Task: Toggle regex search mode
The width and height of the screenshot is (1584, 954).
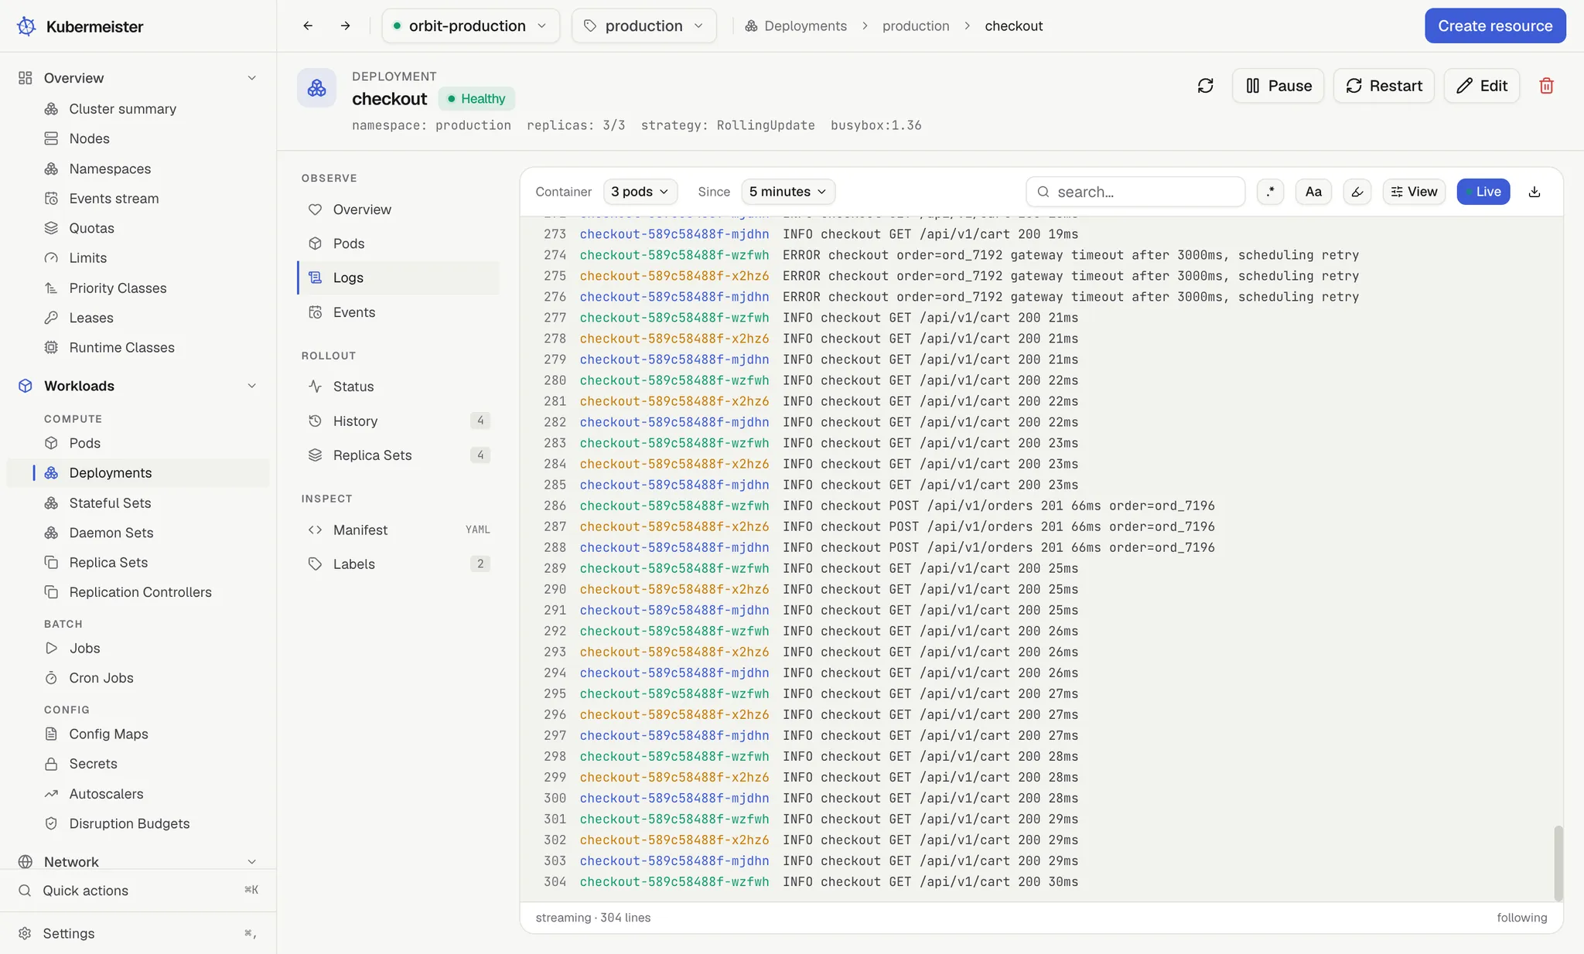Action: point(1270,192)
